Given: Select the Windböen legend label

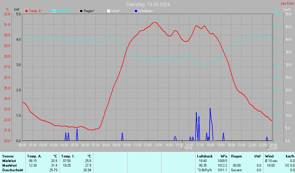Looking at the screenshot, I should click(x=145, y=11).
